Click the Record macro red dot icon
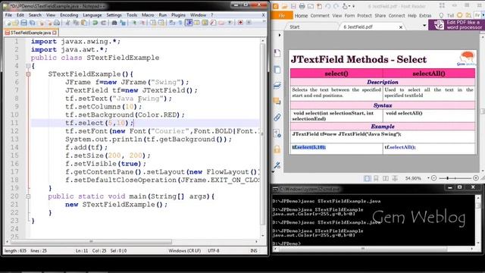The height and width of the screenshot is (273, 485). (240, 23)
